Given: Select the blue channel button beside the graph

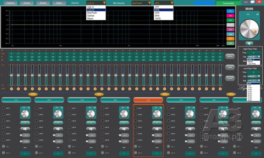Looking at the screenshot, I should pyautogui.click(x=230, y=11).
